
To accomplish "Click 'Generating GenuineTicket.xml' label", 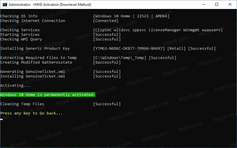I will (x=33, y=71).
